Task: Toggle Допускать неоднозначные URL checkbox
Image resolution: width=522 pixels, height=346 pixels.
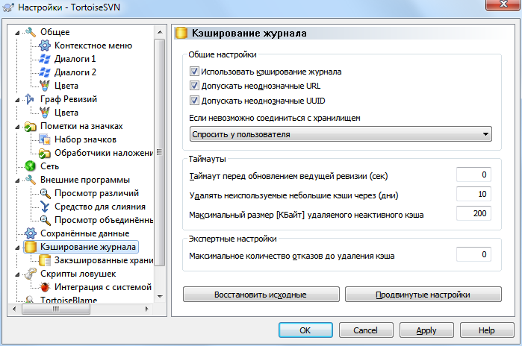Action: [194, 86]
